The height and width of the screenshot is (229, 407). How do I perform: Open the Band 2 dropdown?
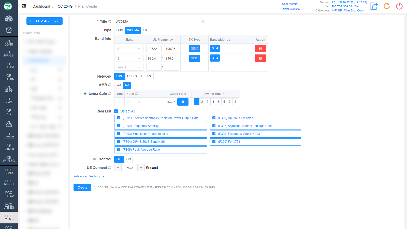[x=129, y=49]
